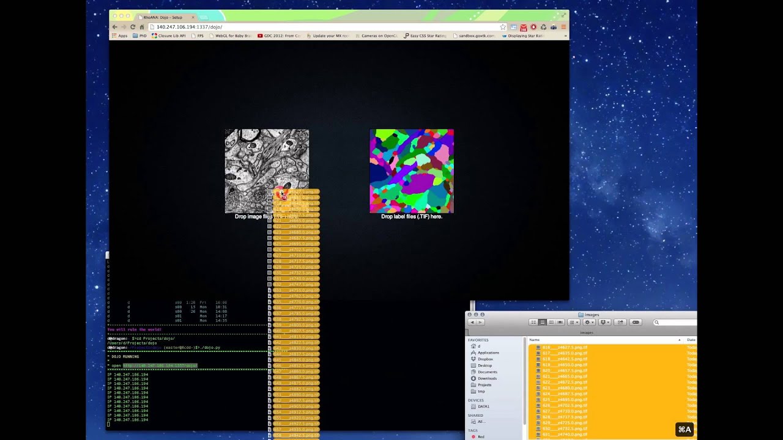Click 'You will rule the world!' terminal line

click(x=135, y=329)
